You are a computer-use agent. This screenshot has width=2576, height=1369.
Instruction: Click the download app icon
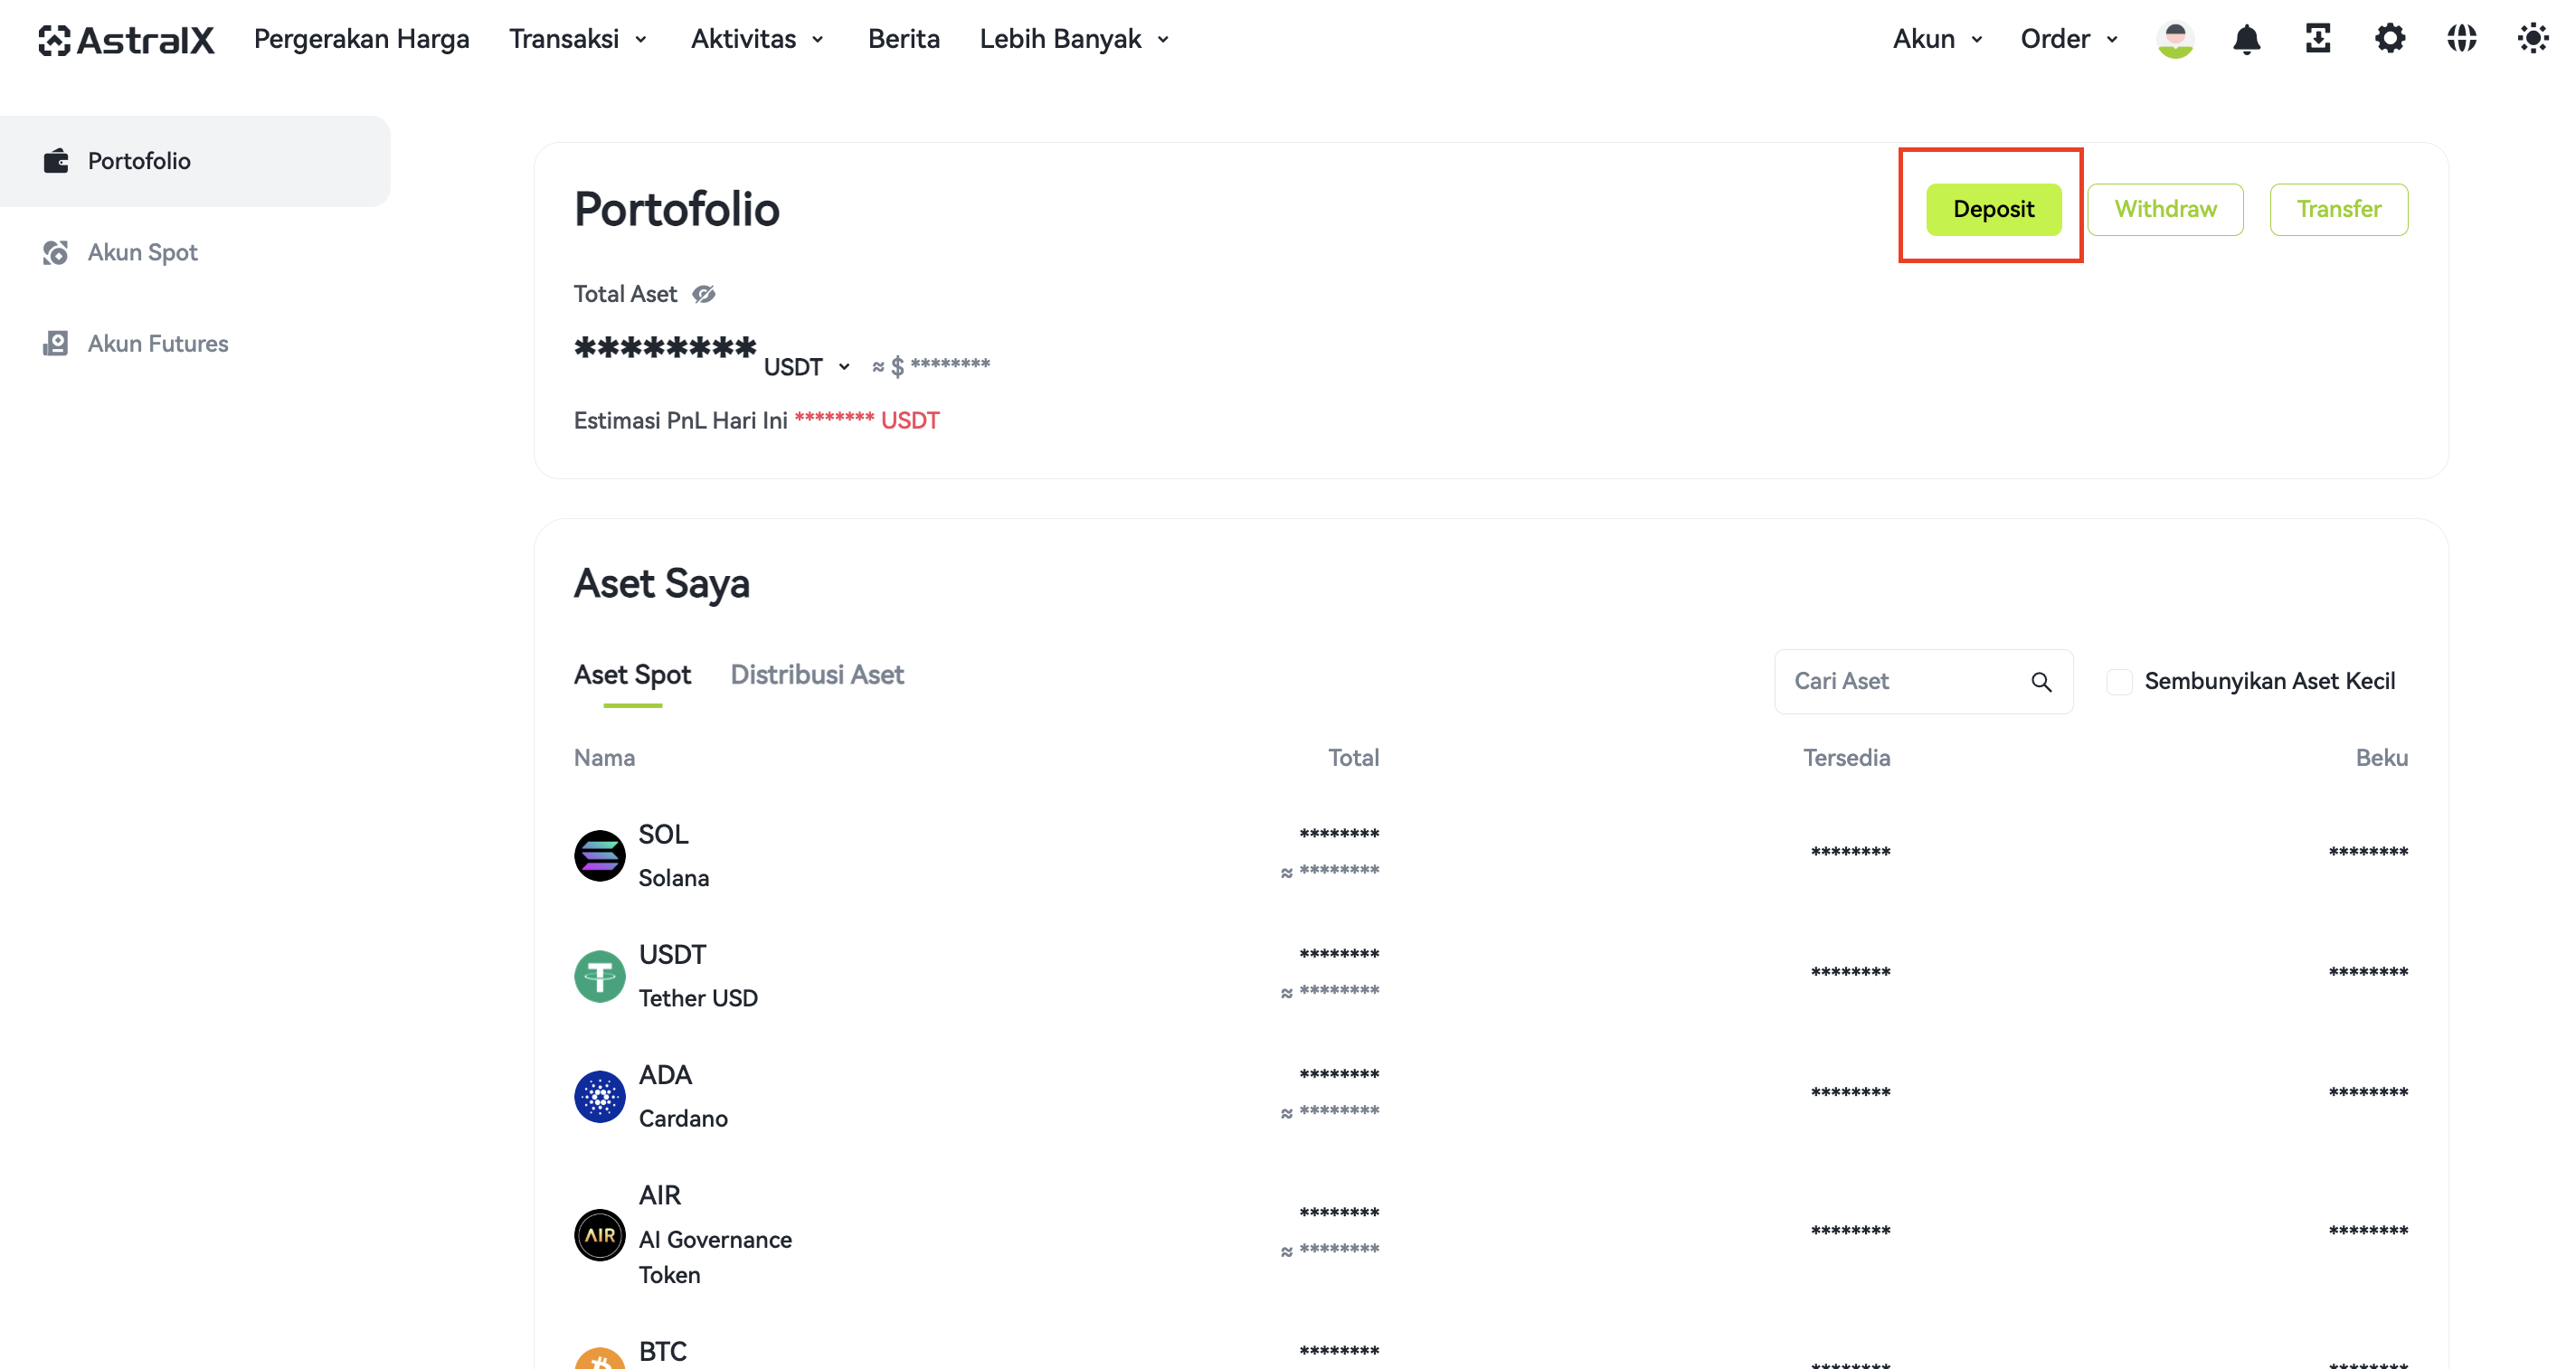click(2318, 39)
